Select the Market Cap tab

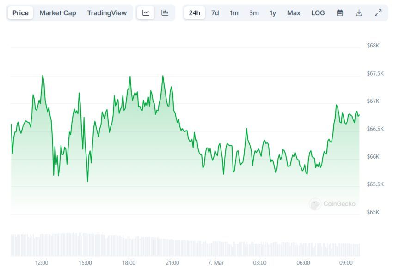coord(58,13)
